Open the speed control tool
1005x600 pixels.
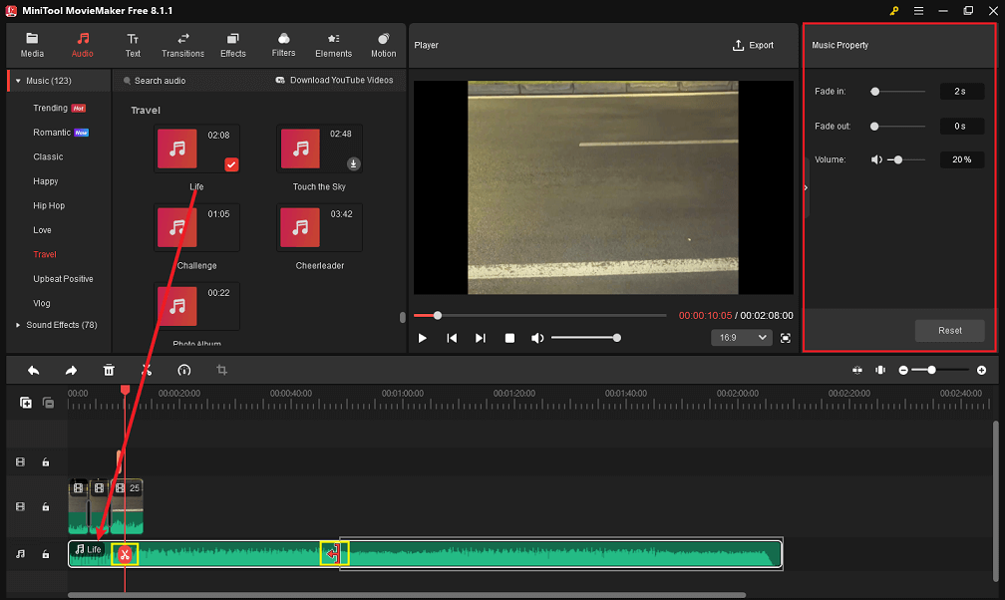point(183,370)
